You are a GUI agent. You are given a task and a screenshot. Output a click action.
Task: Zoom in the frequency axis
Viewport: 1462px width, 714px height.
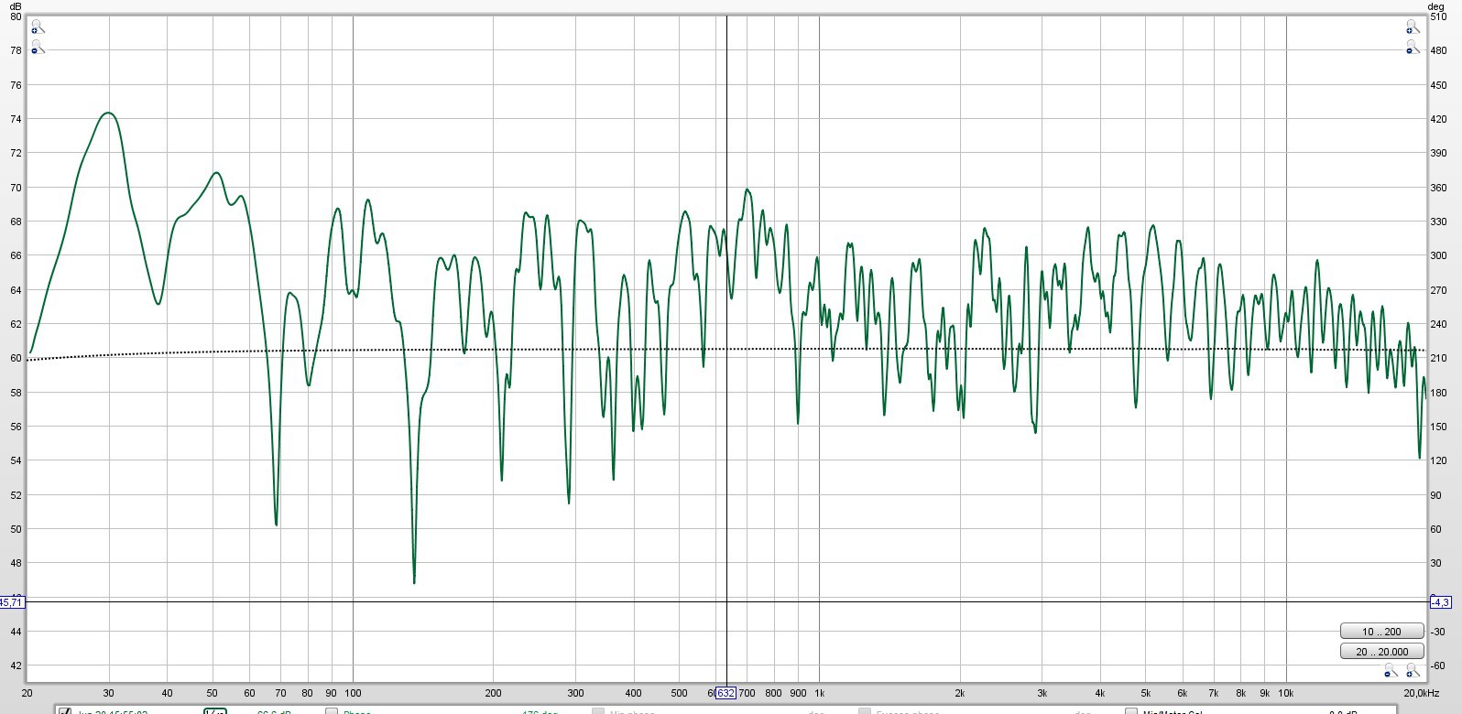coord(1413,673)
